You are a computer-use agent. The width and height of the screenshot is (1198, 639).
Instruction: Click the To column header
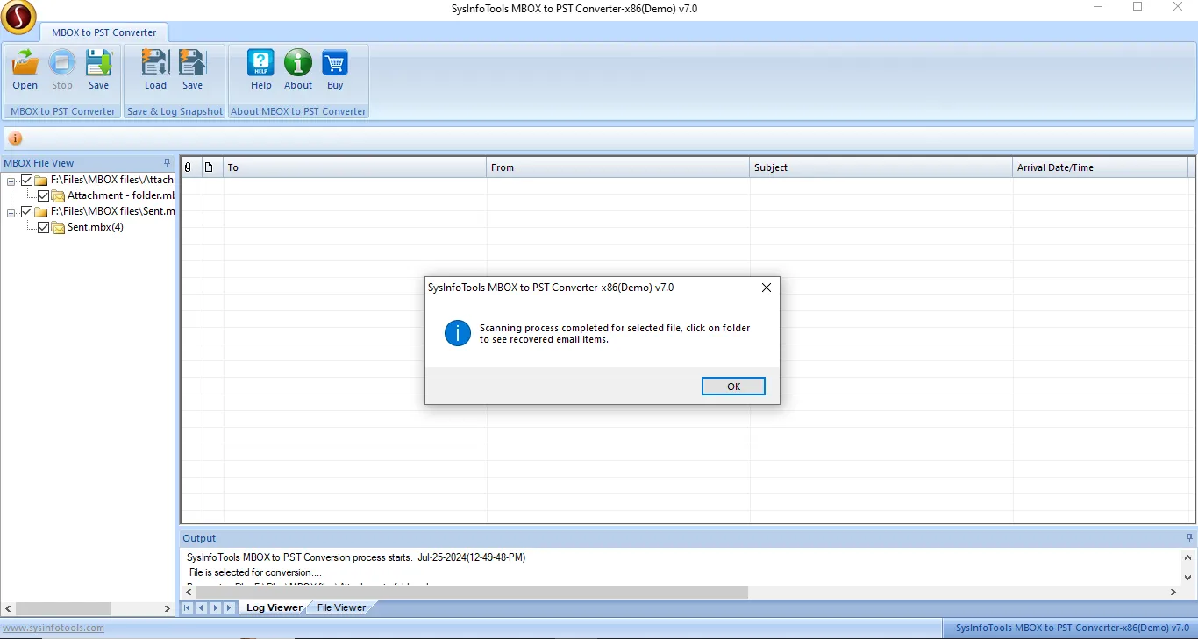pos(355,167)
